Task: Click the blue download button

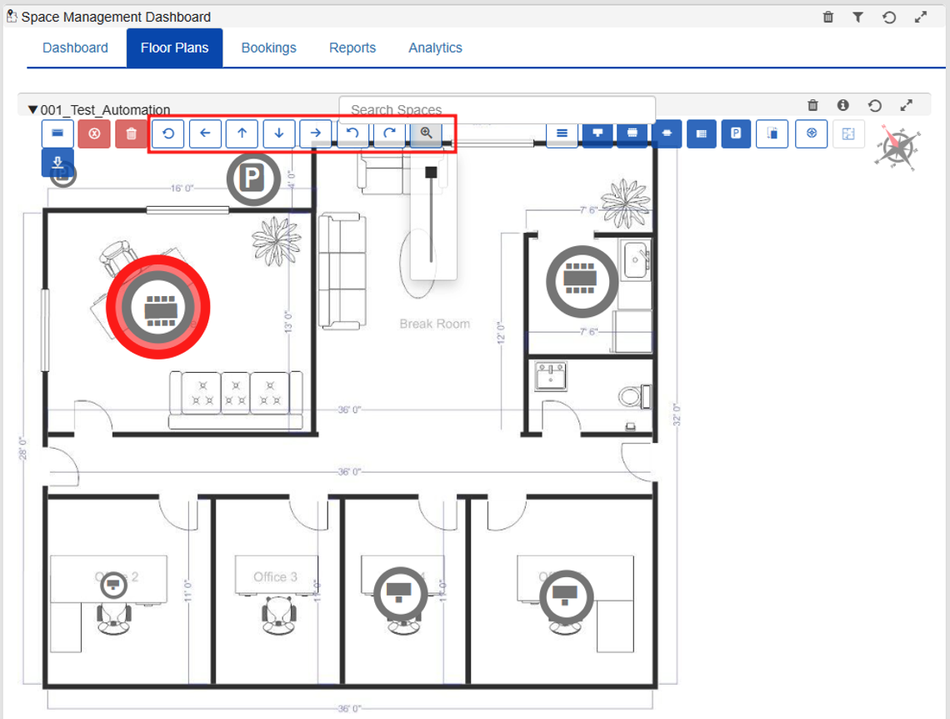Action: (57, 162)
